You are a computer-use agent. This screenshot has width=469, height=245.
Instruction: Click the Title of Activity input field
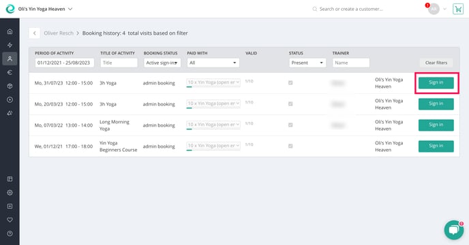point(119,63)
